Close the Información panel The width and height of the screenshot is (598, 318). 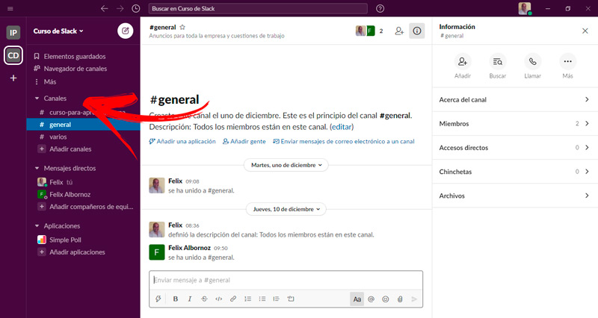point(585,31)
